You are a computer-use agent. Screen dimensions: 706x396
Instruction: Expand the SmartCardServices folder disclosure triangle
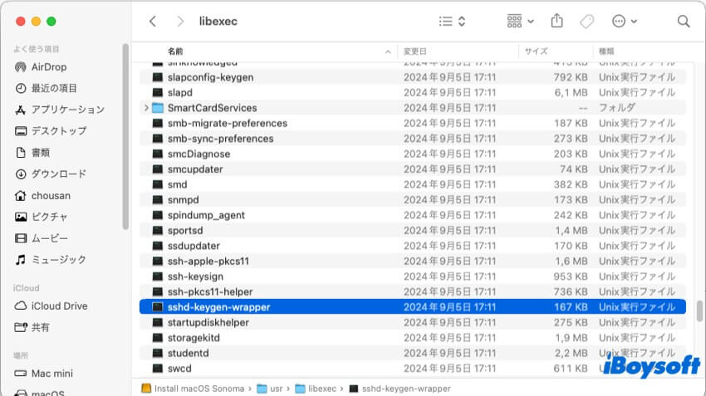coord(146,108)
